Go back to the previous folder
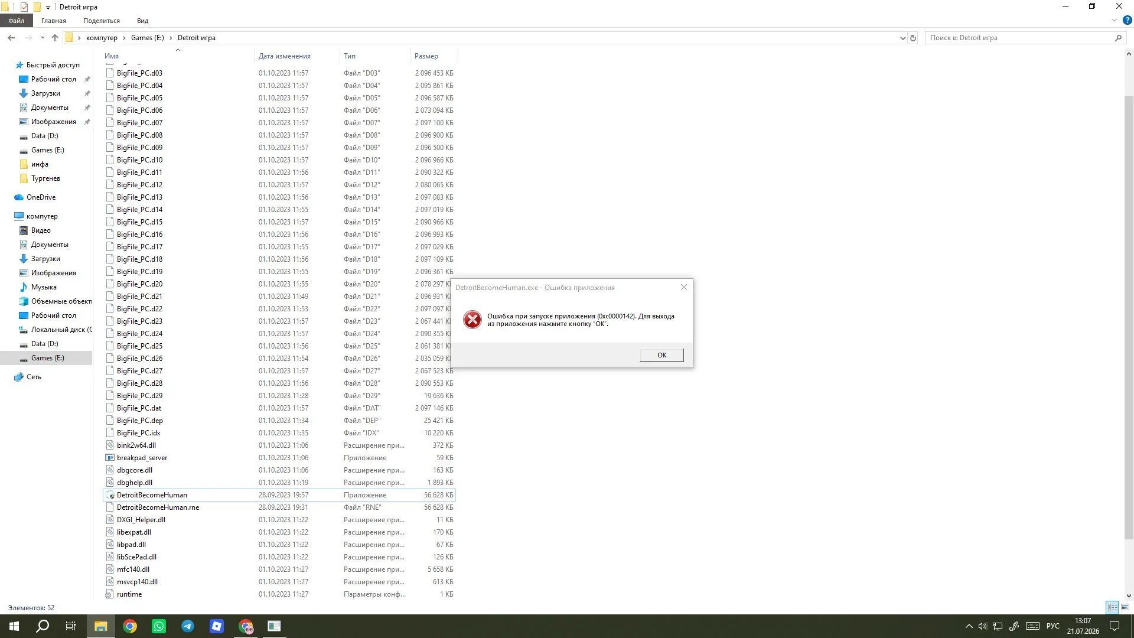 tap(11, 38)
